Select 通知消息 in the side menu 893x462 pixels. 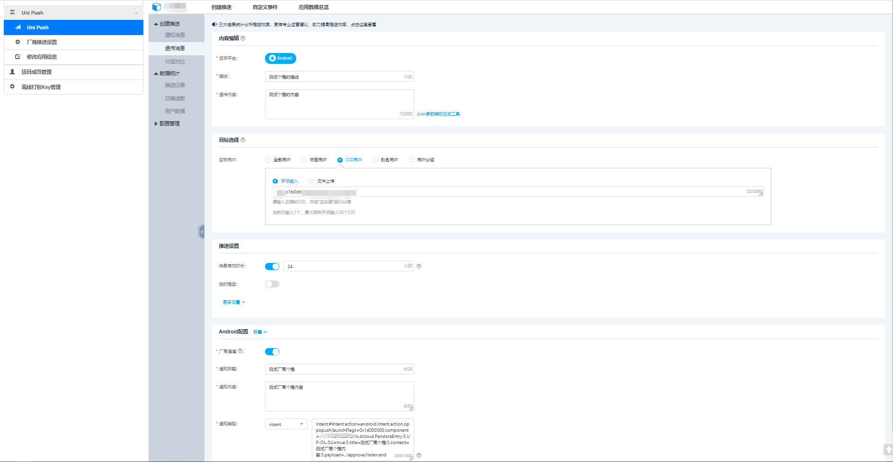(x=175, y=35)
